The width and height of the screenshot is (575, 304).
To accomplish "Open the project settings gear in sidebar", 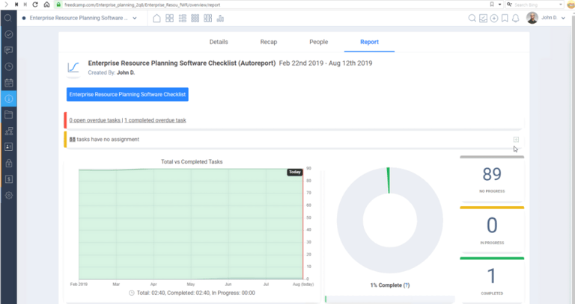I will pyautogui.click(x=9, y=195).
